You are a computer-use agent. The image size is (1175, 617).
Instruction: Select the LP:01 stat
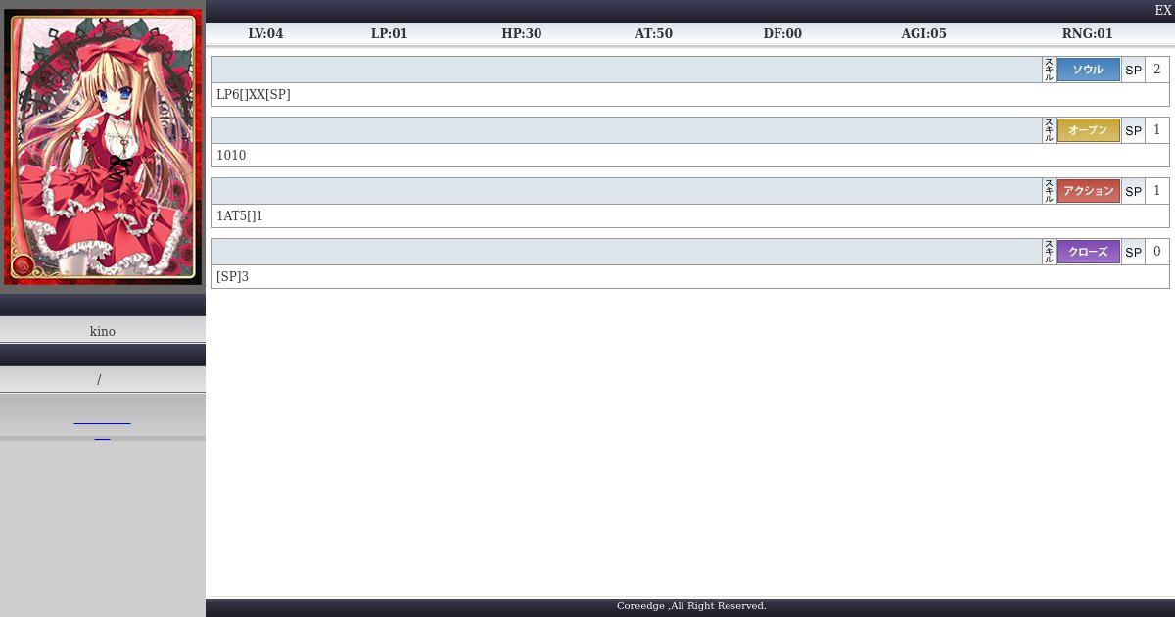pos(389,33)
